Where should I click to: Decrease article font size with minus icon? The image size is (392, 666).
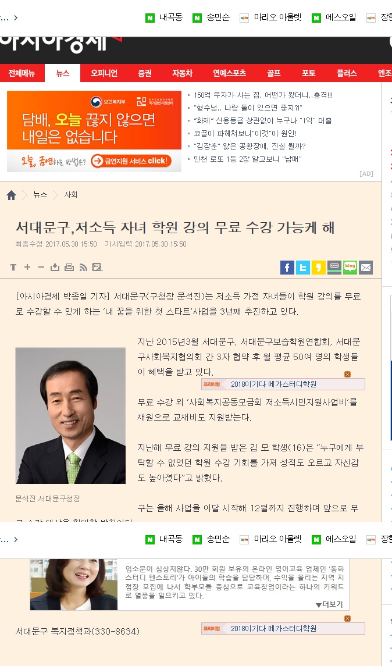click(41, 267)
